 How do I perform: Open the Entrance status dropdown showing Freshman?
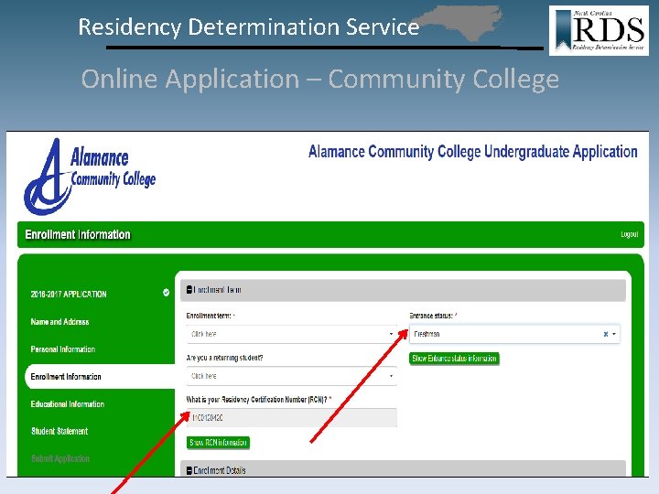click(x=514, y=334)
